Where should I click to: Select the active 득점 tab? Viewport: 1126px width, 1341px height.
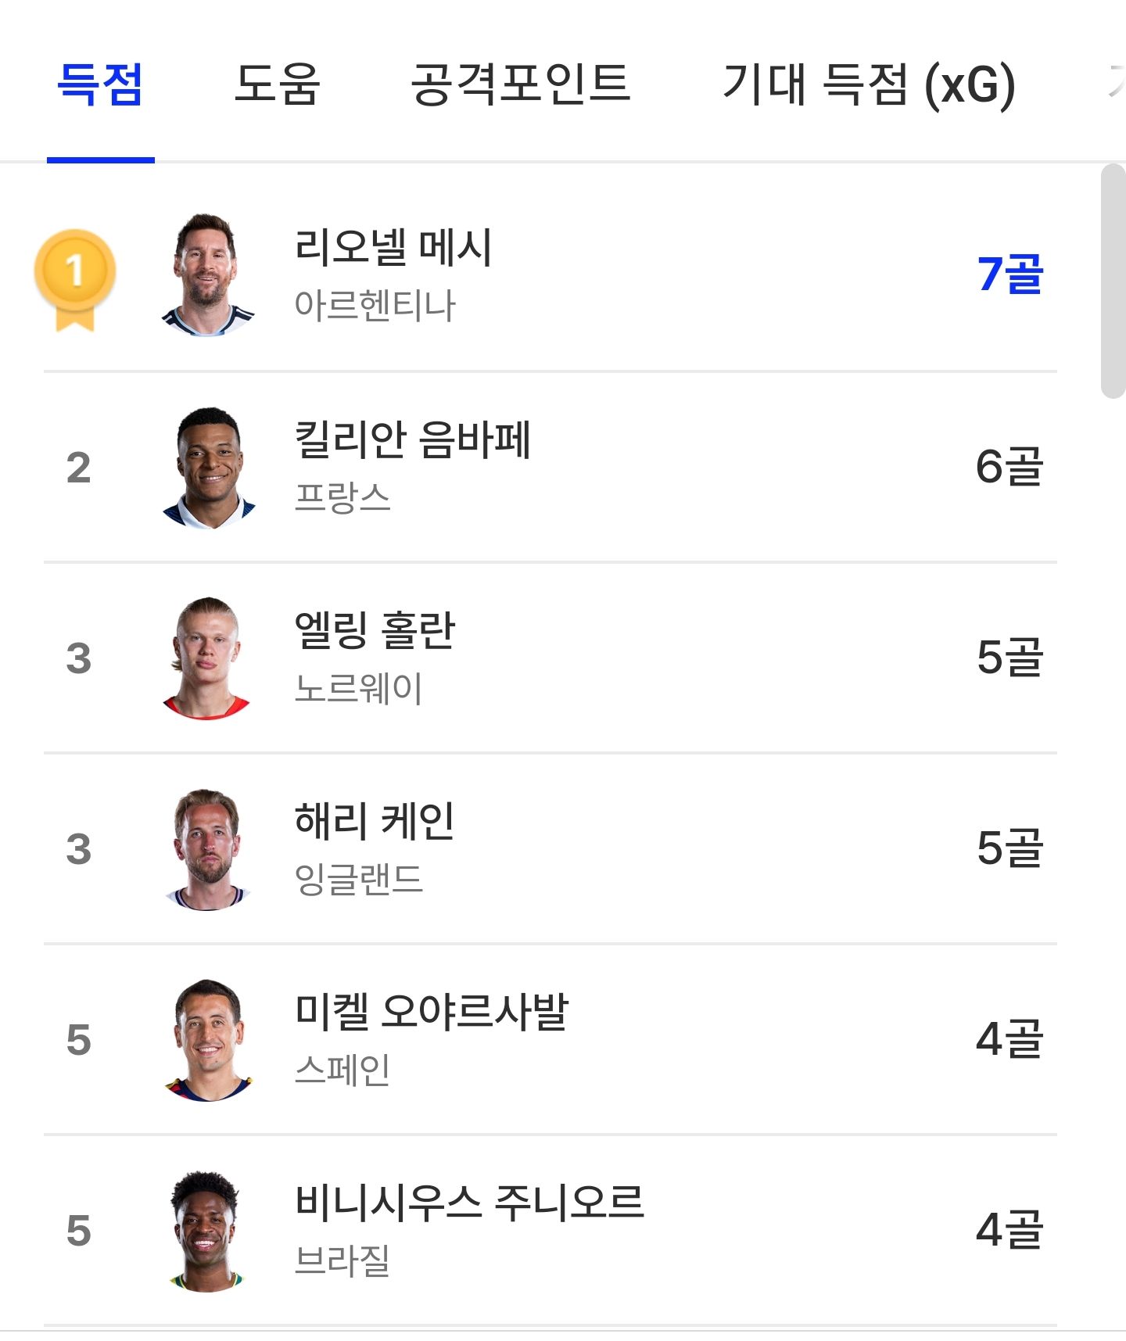[x=101, y=84]
